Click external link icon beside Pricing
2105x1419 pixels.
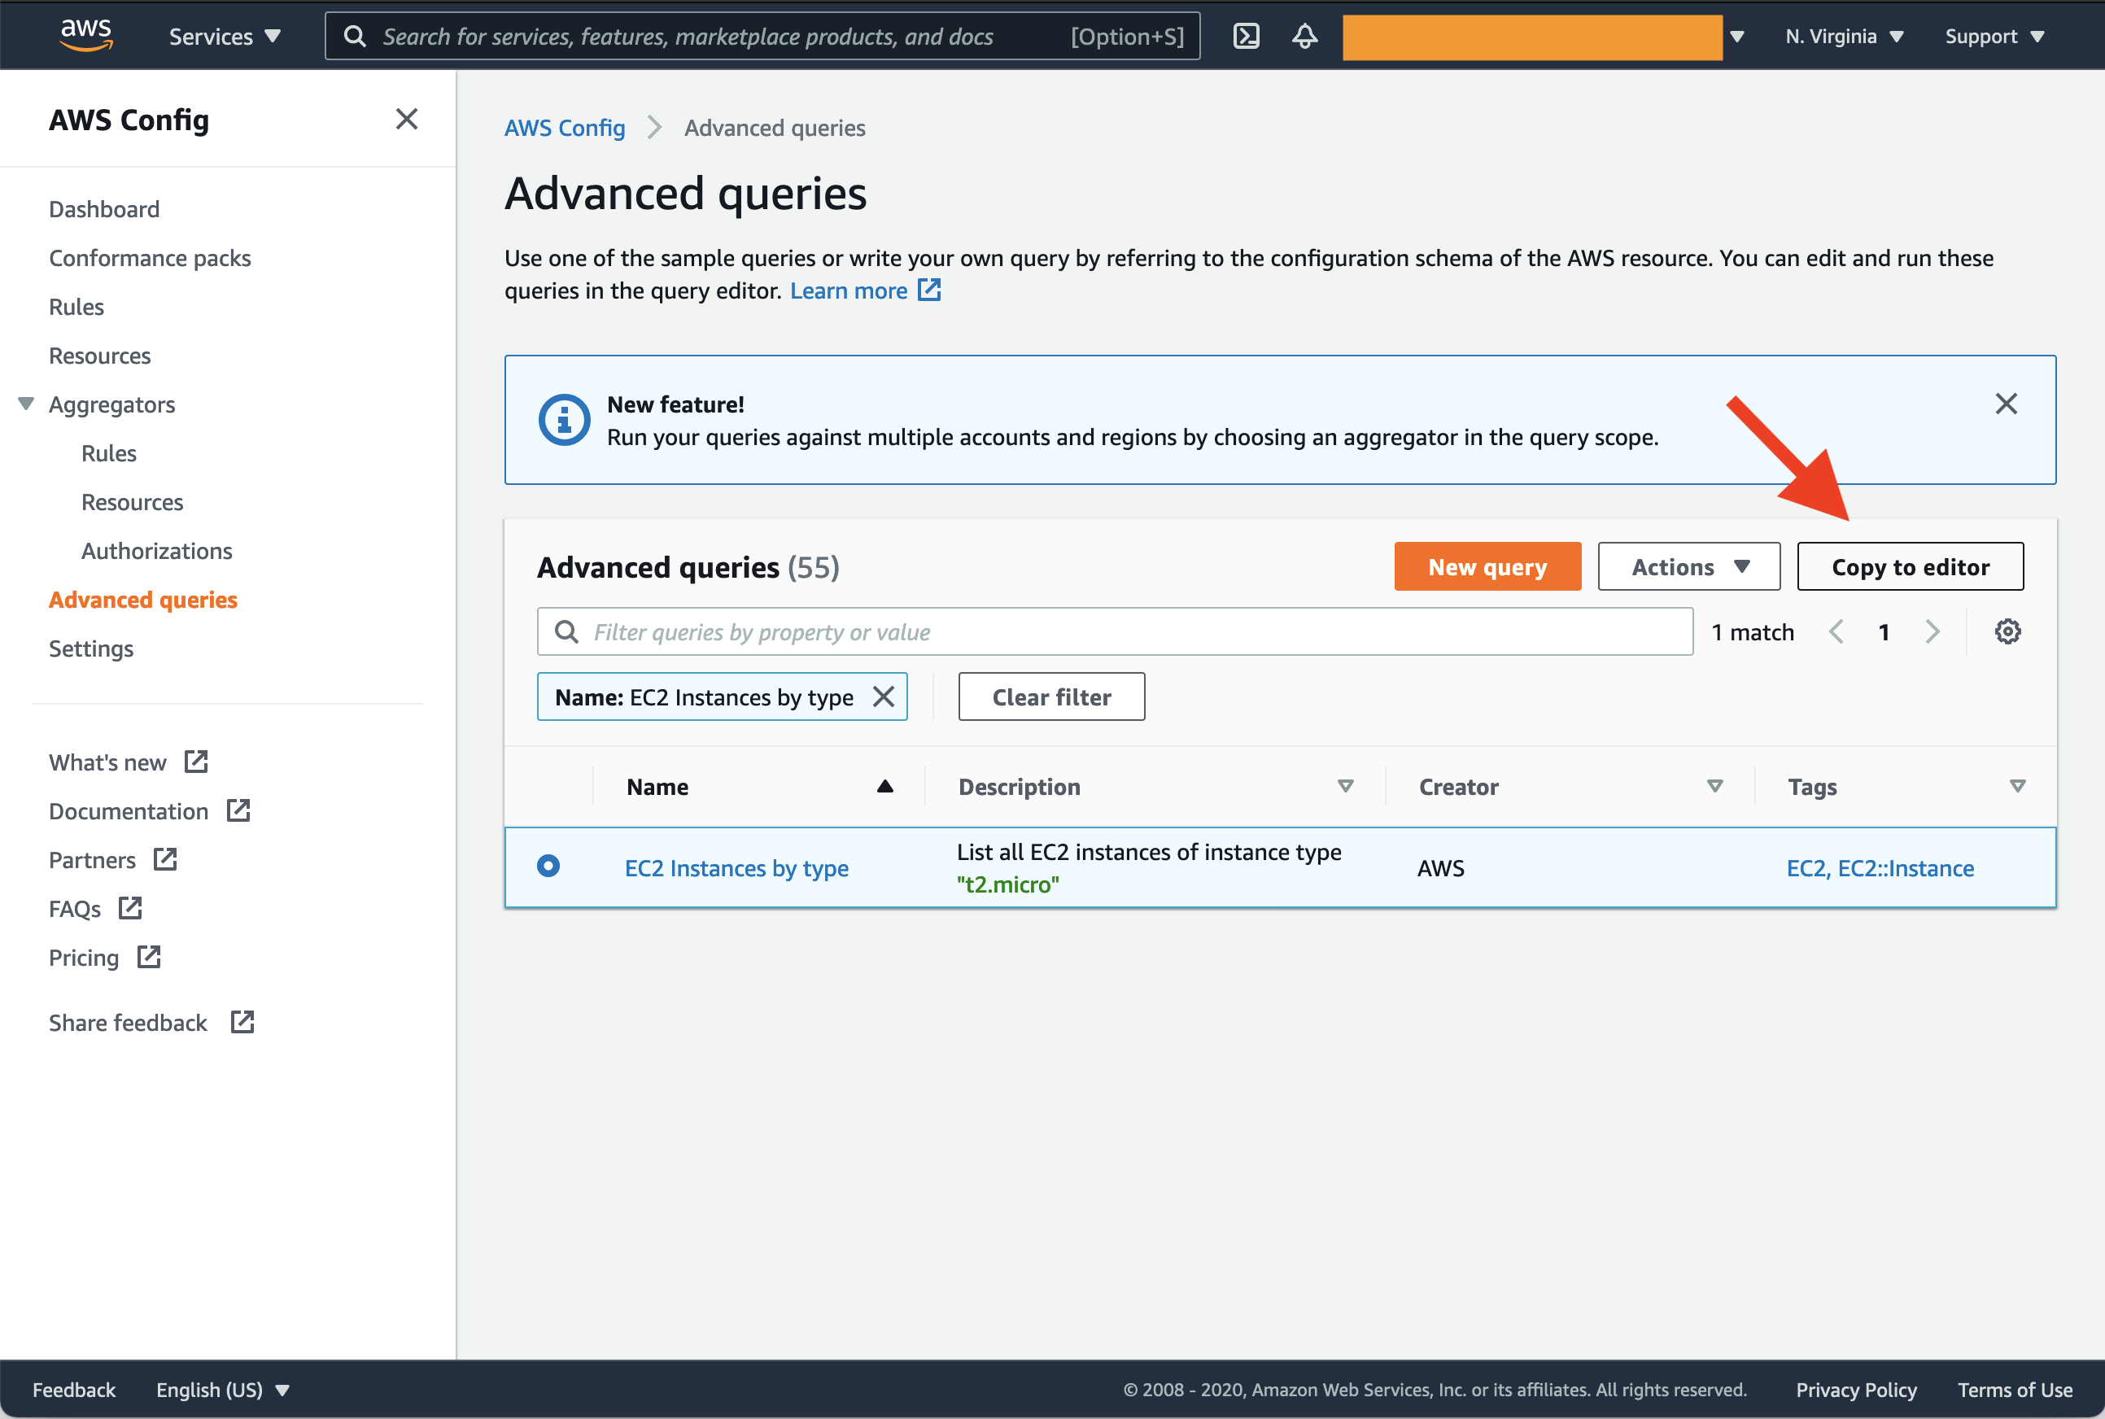point(148,957)
